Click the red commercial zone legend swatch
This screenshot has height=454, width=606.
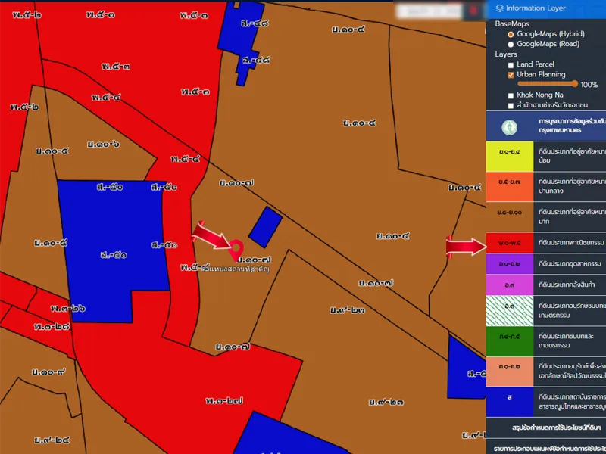[x=510, y=243]
